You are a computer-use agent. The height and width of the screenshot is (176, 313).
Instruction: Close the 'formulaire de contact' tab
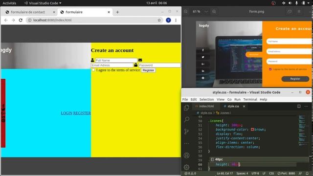(x=54, y=12)
